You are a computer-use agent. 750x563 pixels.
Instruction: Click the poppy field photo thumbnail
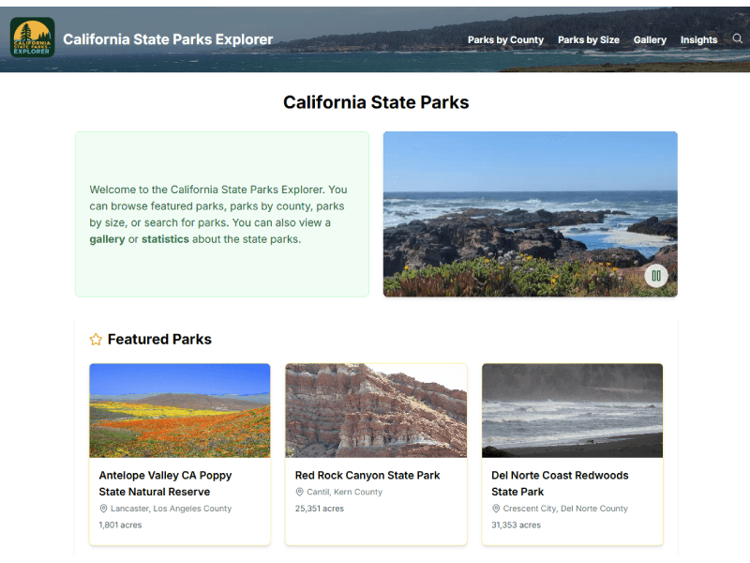pos(180,410)
